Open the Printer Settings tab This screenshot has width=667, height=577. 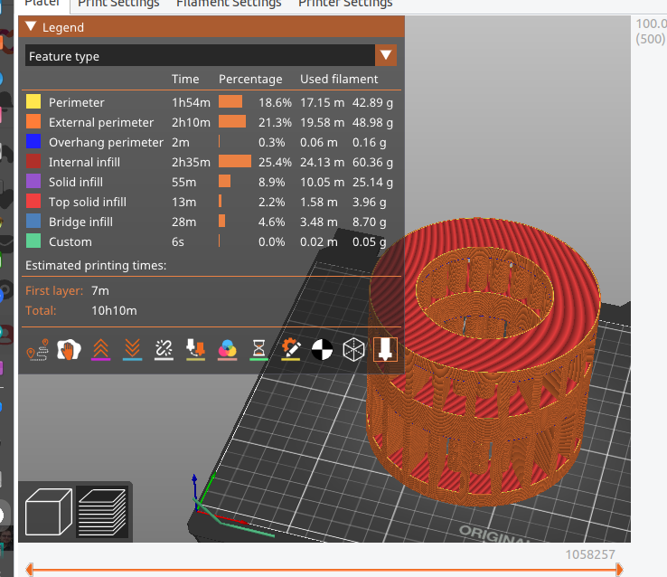(x=345, y=4)
